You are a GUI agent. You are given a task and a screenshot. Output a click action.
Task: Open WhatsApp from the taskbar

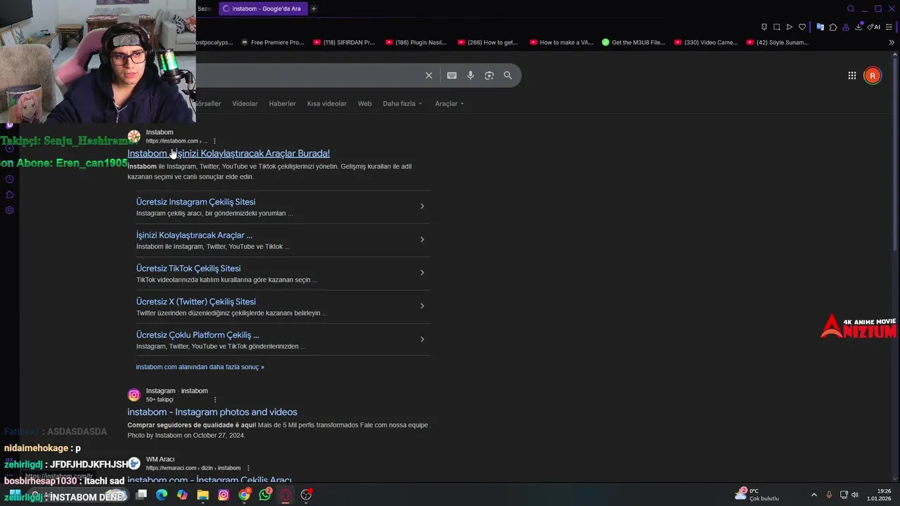[265, 495]
